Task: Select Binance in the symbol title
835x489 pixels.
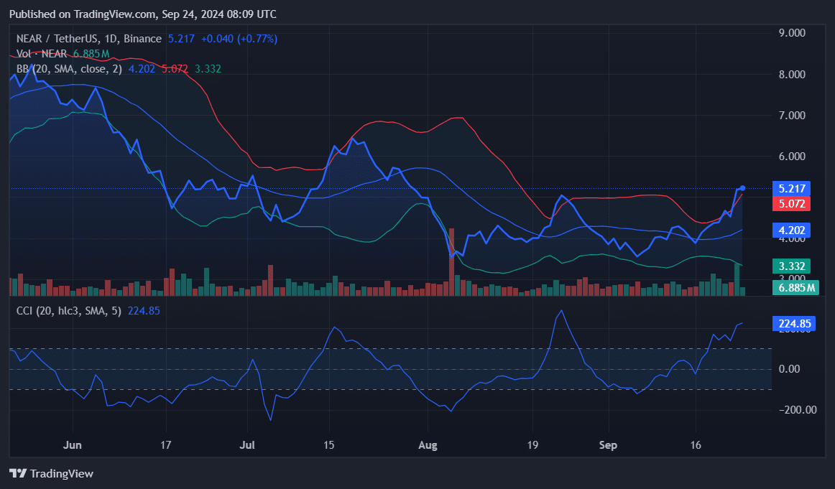Action: [x=142, y=39]
